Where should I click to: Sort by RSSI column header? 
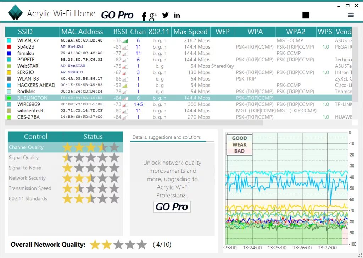(120, 32)
